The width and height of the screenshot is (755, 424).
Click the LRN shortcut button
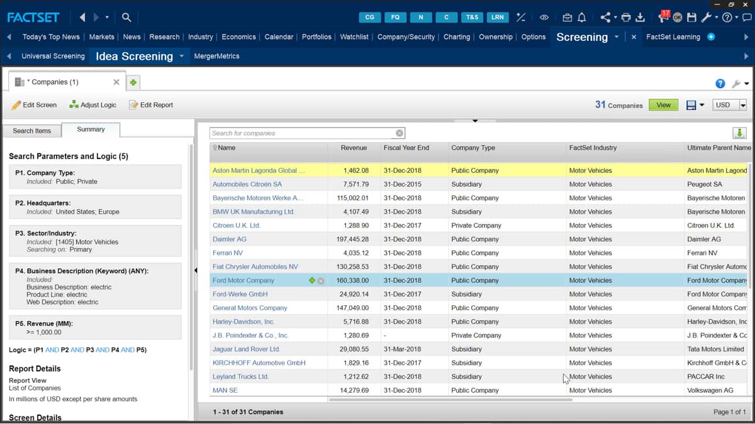coord(497,17)
